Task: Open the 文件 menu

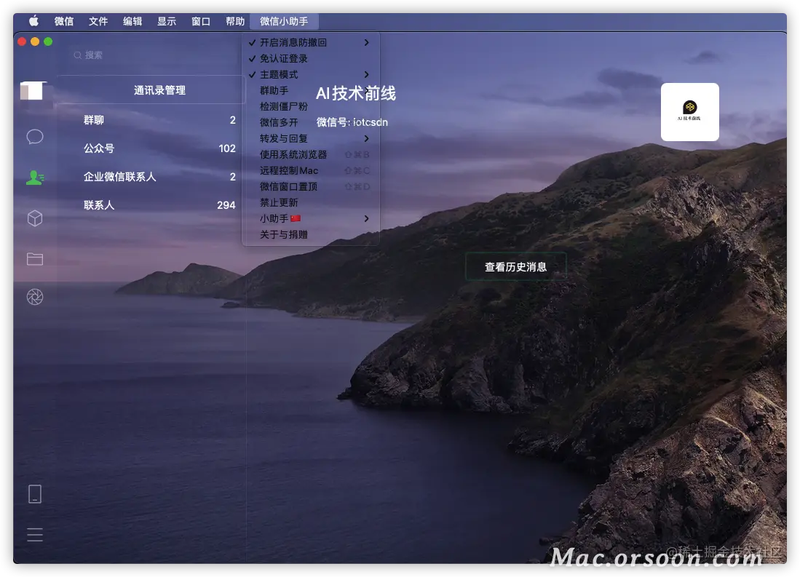Action: coord(98,21)
